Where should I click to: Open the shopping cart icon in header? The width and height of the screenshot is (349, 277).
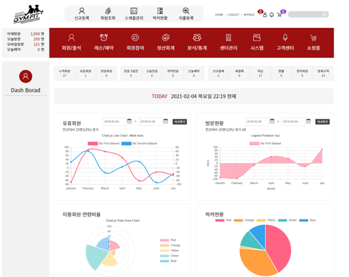coord(279,15)
